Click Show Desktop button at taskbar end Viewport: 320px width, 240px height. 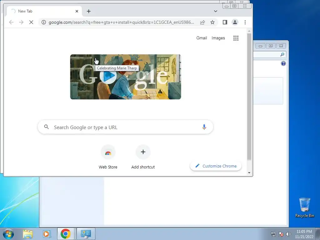tap(318, 234)
